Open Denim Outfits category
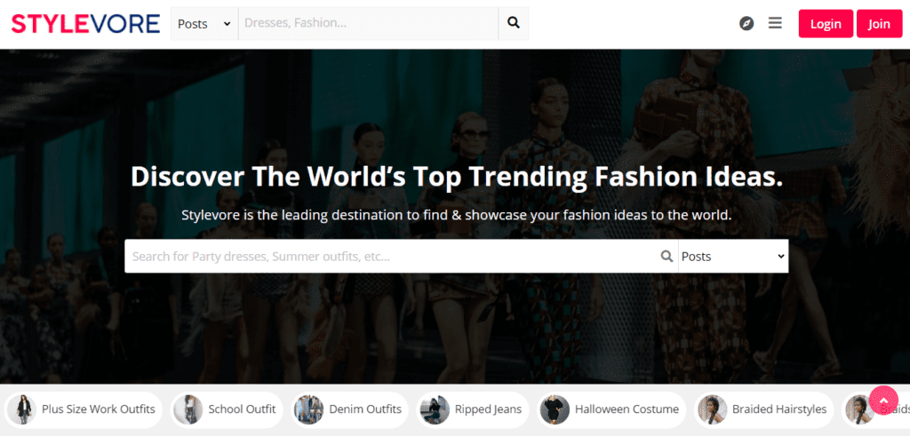This screenshot has height=436, width=910. pos(350,410)
